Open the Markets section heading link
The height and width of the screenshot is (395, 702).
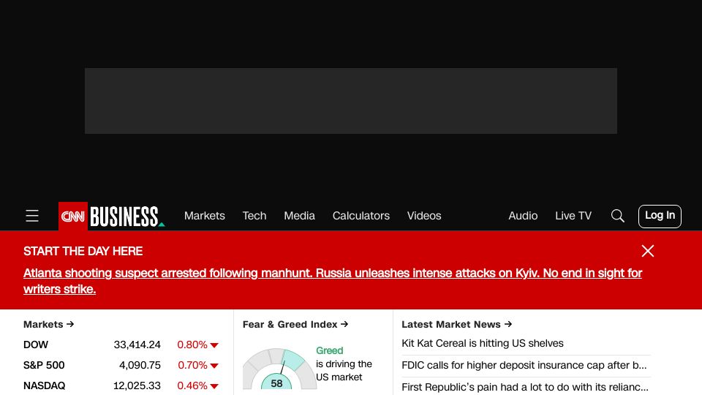[x=49, y=324]
